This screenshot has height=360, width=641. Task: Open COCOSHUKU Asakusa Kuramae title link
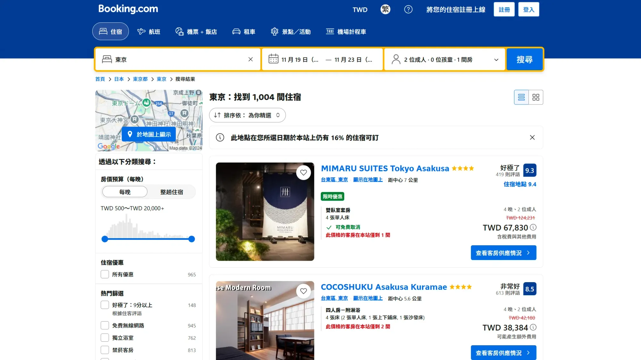pos(384,287)
